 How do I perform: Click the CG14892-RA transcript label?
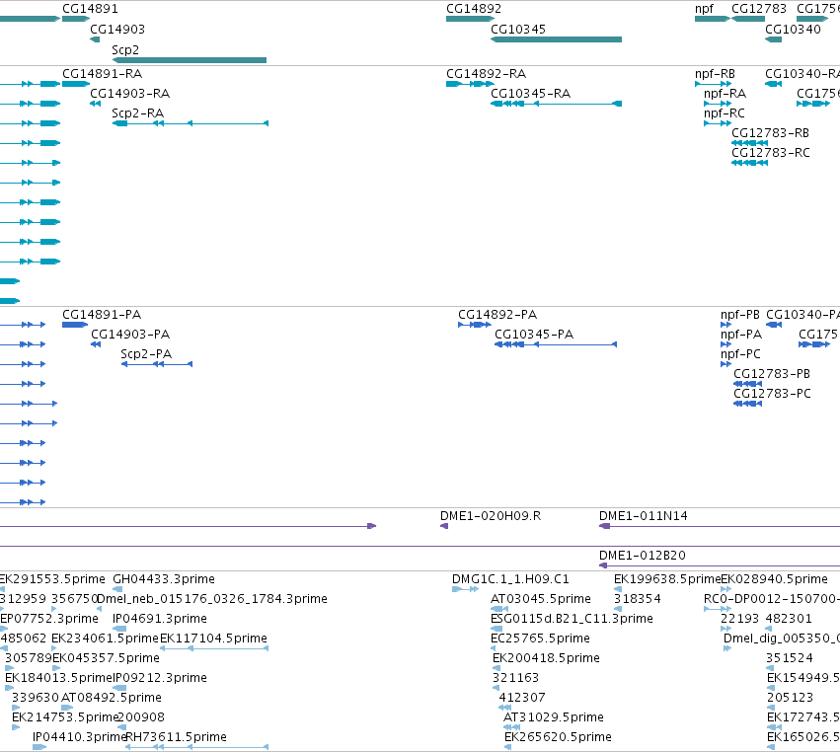point(486,74)
